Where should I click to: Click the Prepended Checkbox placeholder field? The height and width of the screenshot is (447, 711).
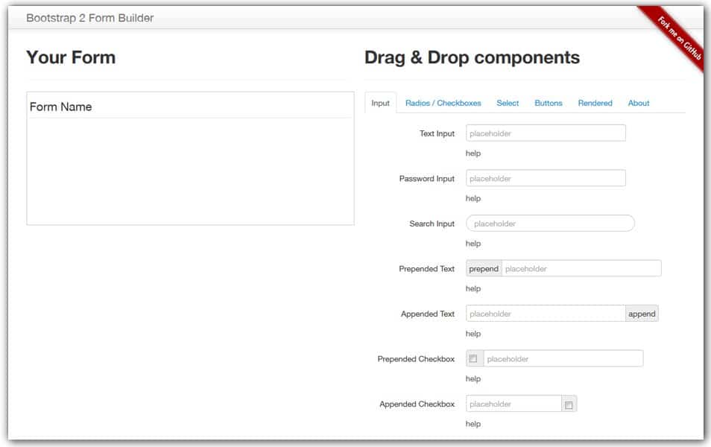click(563, 358)
